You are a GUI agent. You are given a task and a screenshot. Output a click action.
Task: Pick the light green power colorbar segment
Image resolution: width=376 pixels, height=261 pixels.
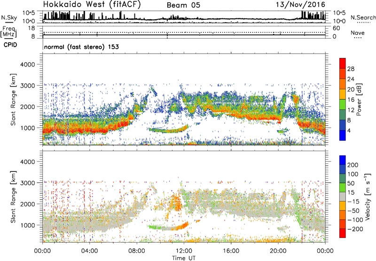coord(343,105)
